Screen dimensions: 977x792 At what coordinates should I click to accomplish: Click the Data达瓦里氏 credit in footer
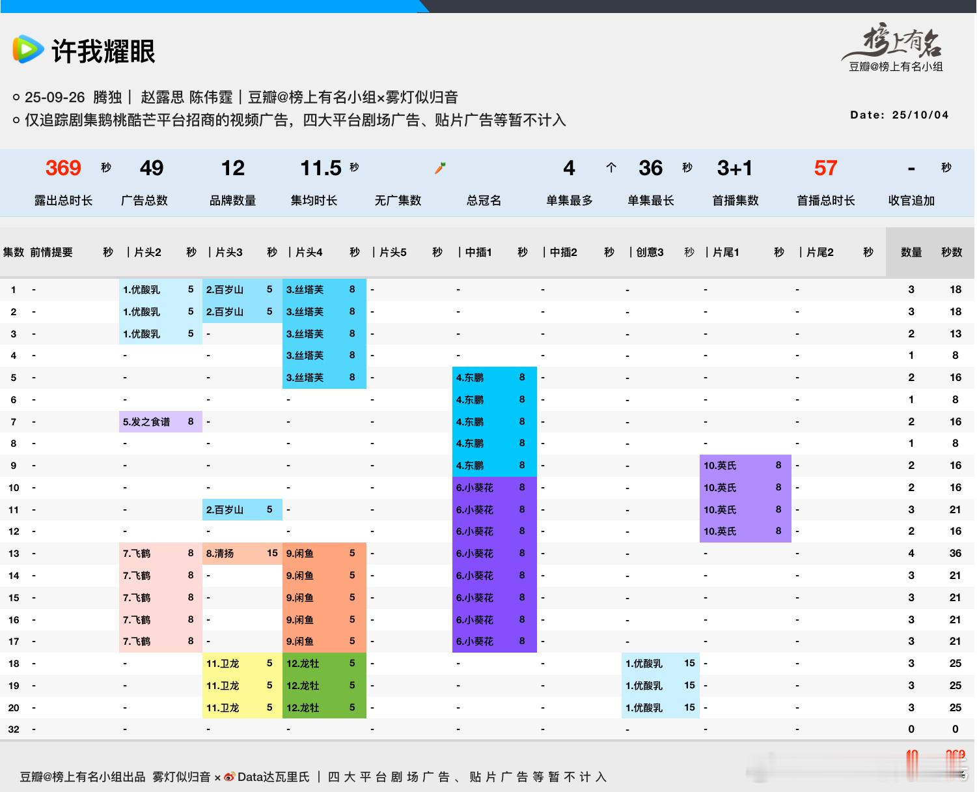pyautogui.click(x=273, y=777)
